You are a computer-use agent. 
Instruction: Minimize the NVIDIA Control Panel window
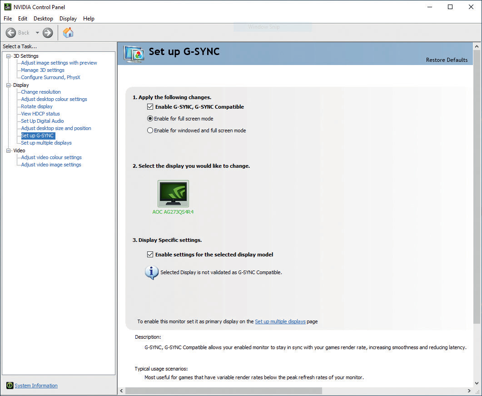pyautogui.click(x=430, y=7)
